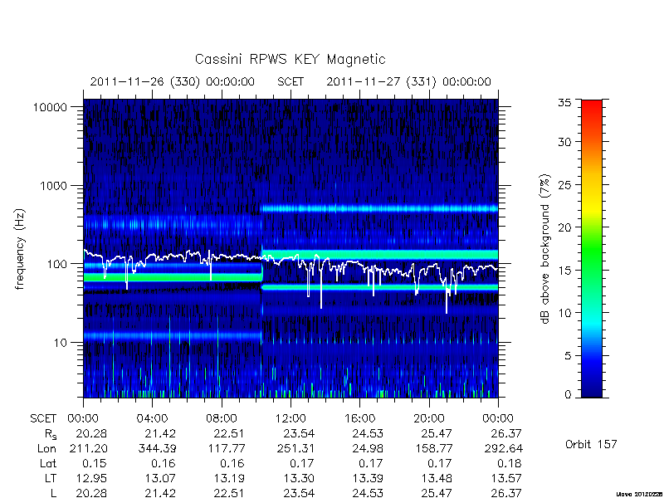Click the 5 tick on the color scale
The image size is (664, 498).
point(568,356)
